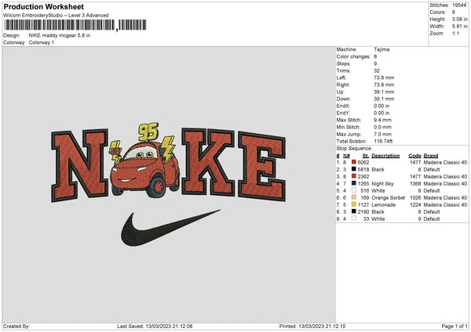
Task: Click the Zoom value '1:1'
Action: coord(455,33)
